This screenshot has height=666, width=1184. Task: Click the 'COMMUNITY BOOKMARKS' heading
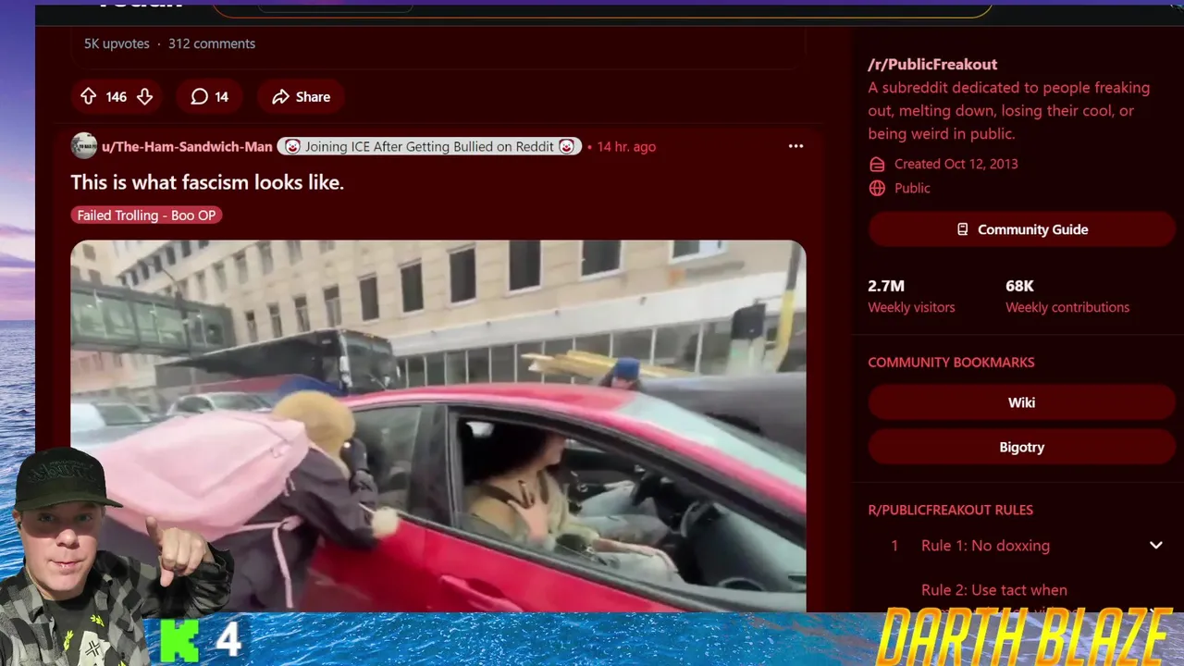tap(951, 363)
